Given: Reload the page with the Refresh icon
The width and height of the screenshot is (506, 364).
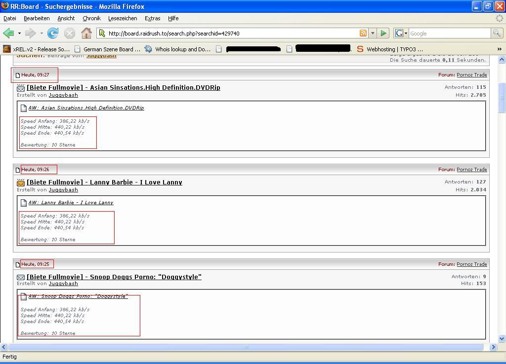Looking at the screenshot, I should tap(53, 33).
